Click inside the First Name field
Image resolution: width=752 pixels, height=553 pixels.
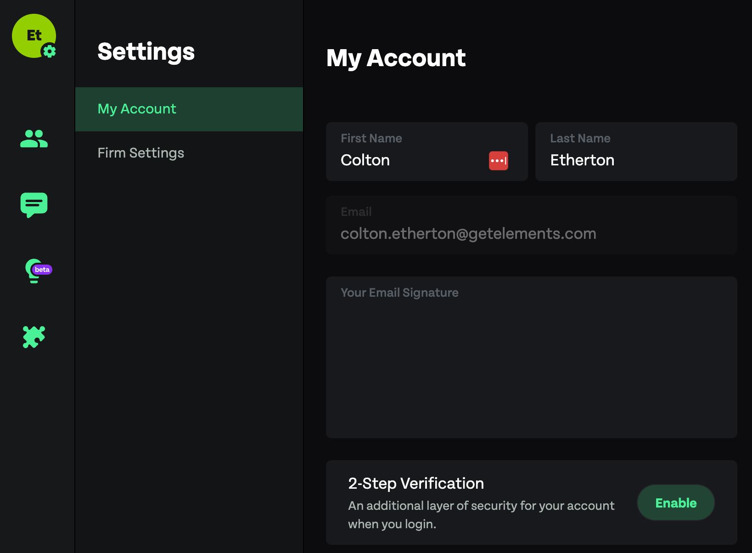tap(413, 160)
